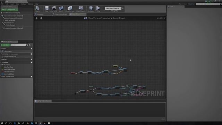222x125 pixels.
Task: Open the Asset menu
Action: [12, 4]
